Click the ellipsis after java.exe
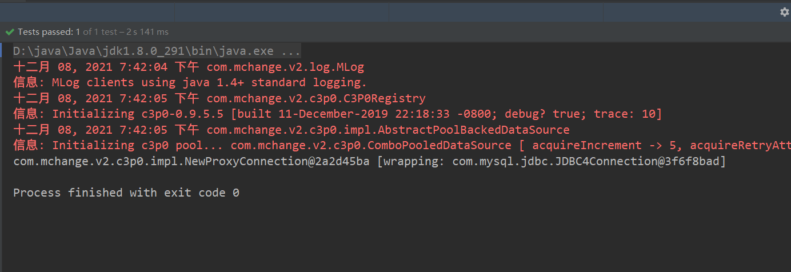 click(x=291, y=51)
